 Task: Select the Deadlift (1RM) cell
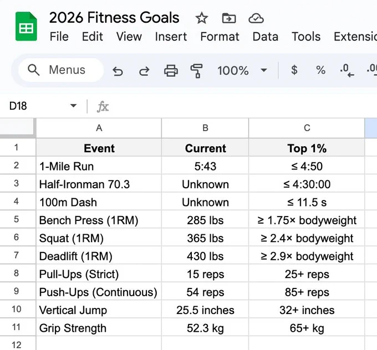click(99, 255)
